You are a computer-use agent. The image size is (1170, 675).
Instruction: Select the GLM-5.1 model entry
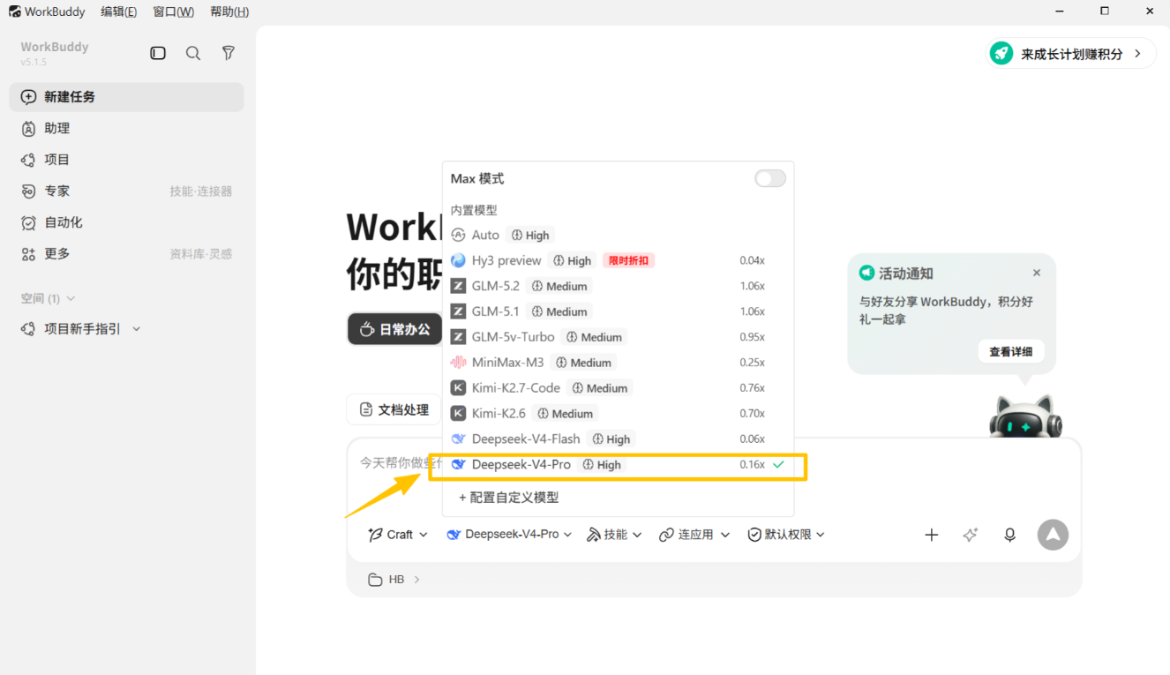tap(618, 311)
